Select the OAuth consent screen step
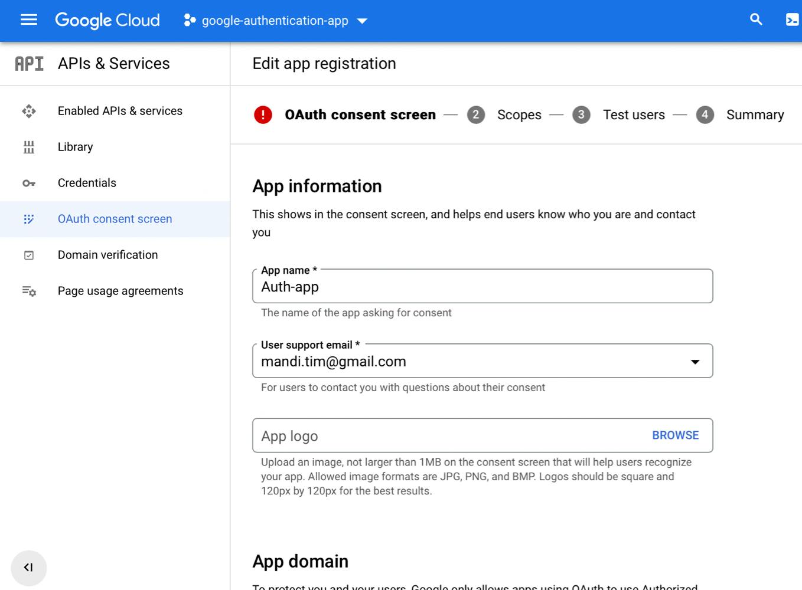Image resolution: width=802 pixels, height=590 pixels. [x=360, y=114]
